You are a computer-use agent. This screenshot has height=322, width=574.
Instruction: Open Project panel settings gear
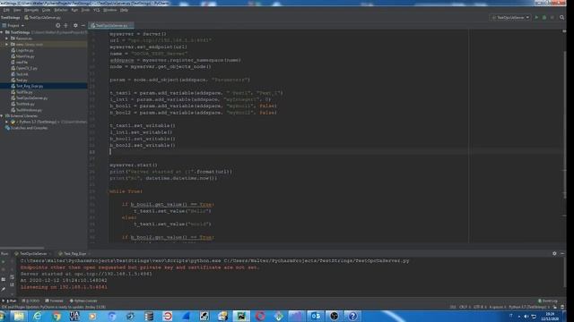click(x=75, y=26)
